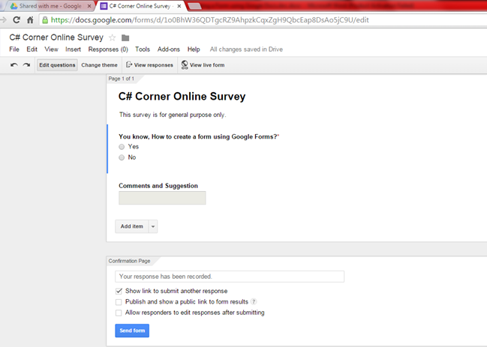Switch to the Shared with me browser tab
This screenshot has width=487, height=347.
(50, 6)
